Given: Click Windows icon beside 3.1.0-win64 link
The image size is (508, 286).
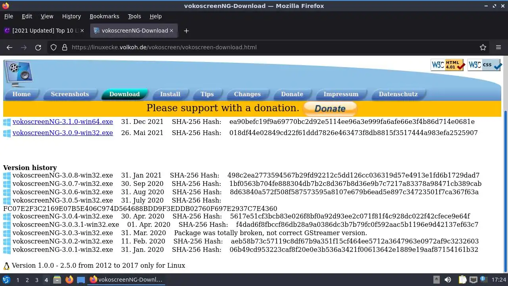Looking at the screenshot, I should click(x=7, y=122).
